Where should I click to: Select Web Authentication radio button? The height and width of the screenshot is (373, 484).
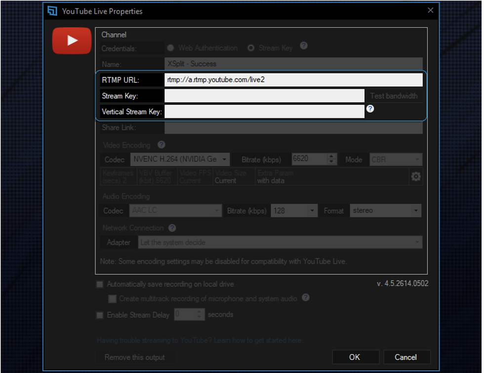(170, 48)
